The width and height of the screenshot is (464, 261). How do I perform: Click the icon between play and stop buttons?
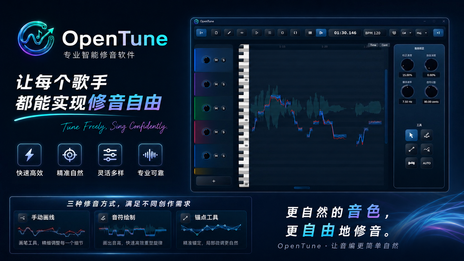(x=270, y=33)
